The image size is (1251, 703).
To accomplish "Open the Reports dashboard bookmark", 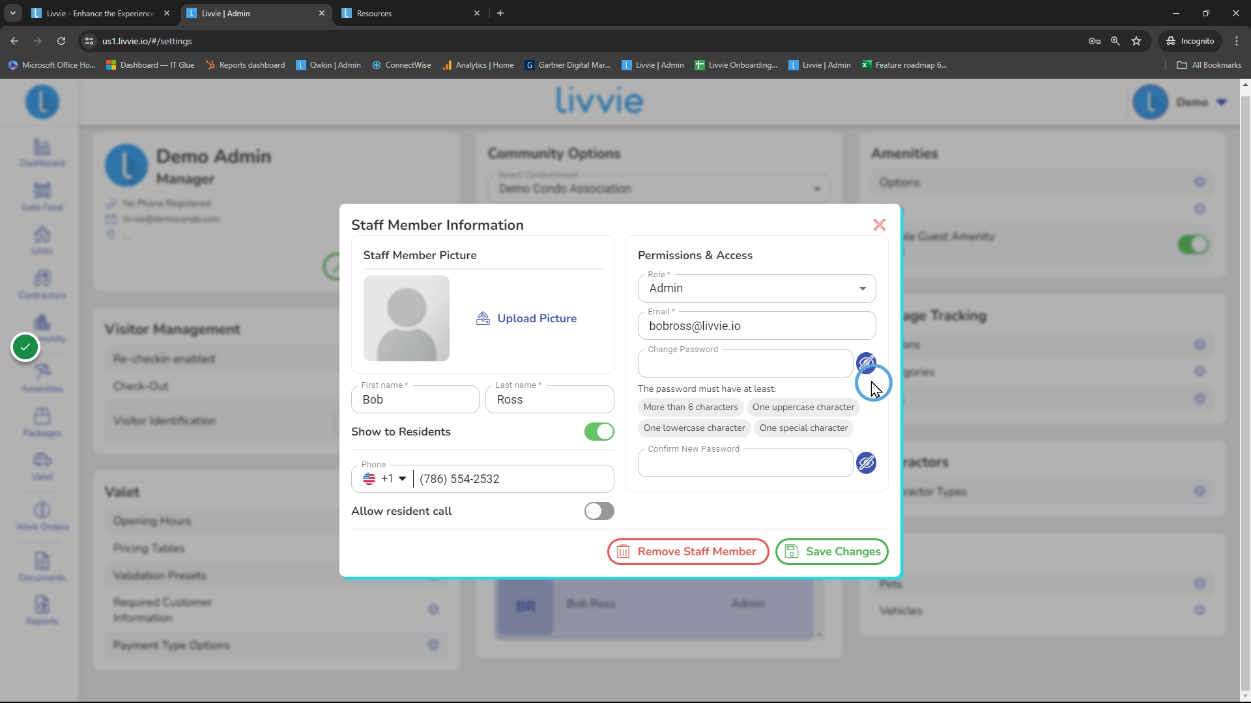I will tap(246, 65).
